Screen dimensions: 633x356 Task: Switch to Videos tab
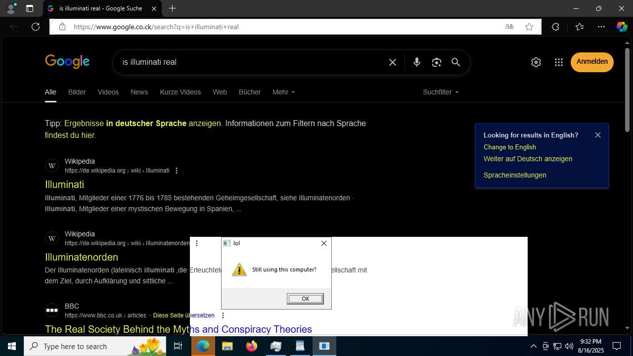click(108, 92)
